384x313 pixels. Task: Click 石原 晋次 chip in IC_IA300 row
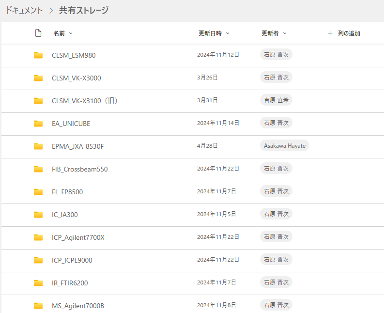[x=276, y=214]
